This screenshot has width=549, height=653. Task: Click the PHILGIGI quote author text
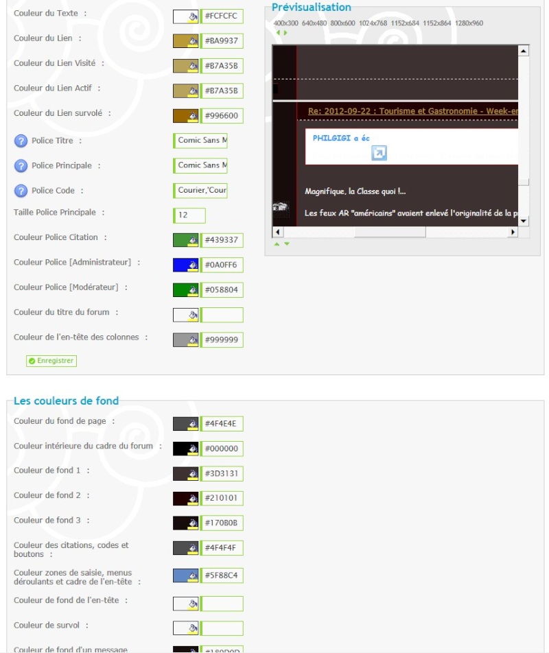pos(341,138)
